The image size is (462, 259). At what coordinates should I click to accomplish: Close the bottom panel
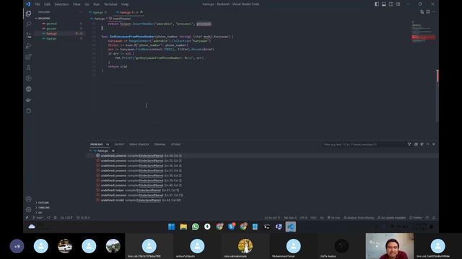pos(434,144)
